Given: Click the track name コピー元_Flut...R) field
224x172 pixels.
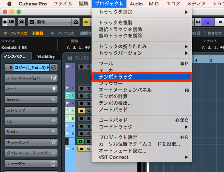Looking at the screenshot, I should 31,67.
